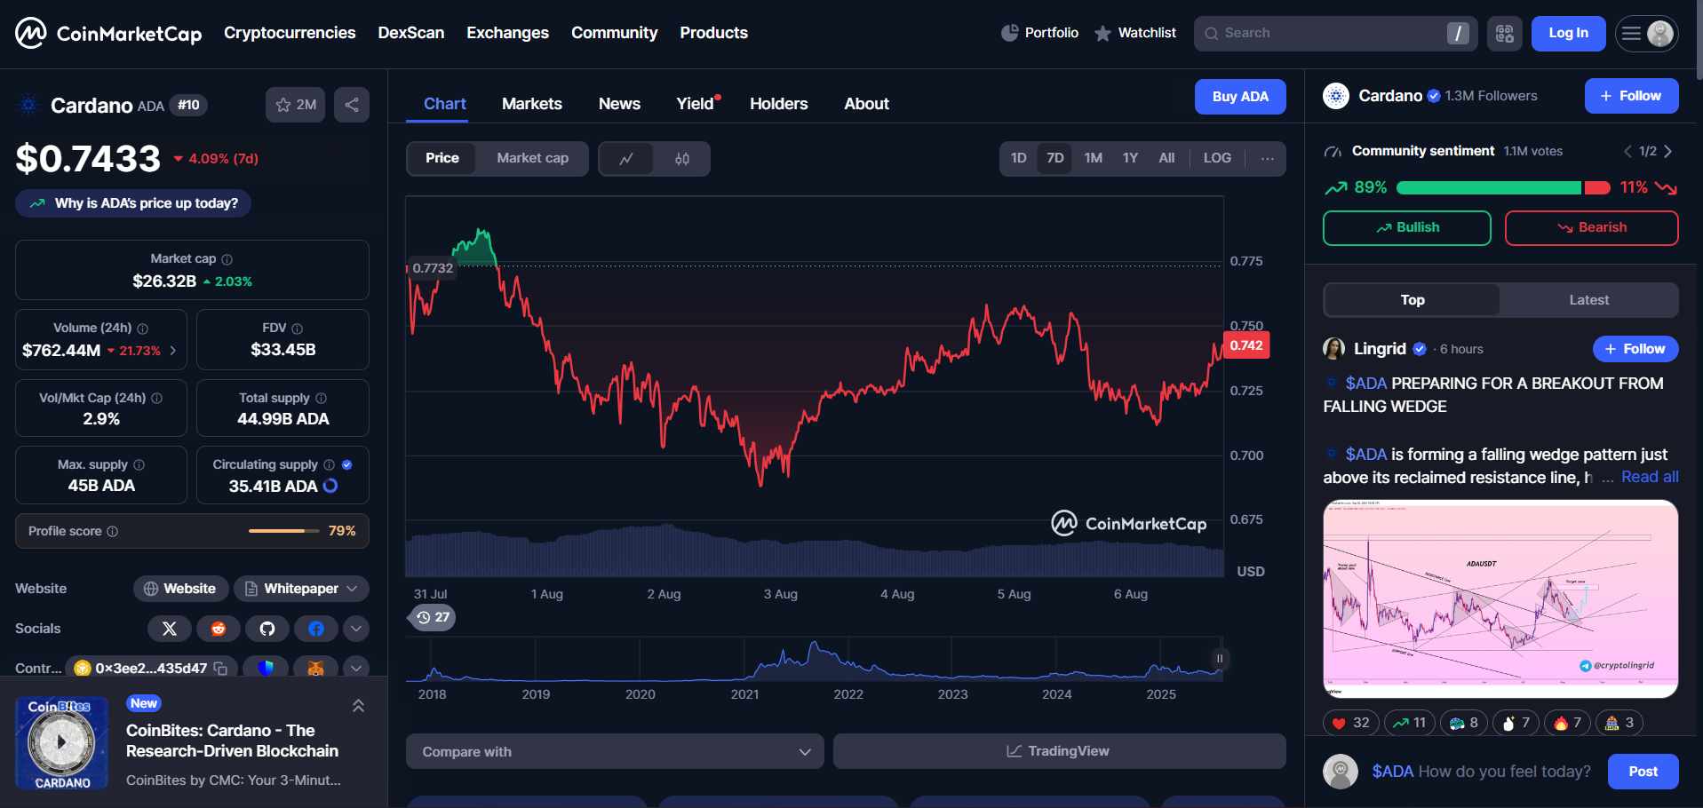Switch to the Markets tab
This screenshot has height=808, width=1703.
tap(531, 104)
